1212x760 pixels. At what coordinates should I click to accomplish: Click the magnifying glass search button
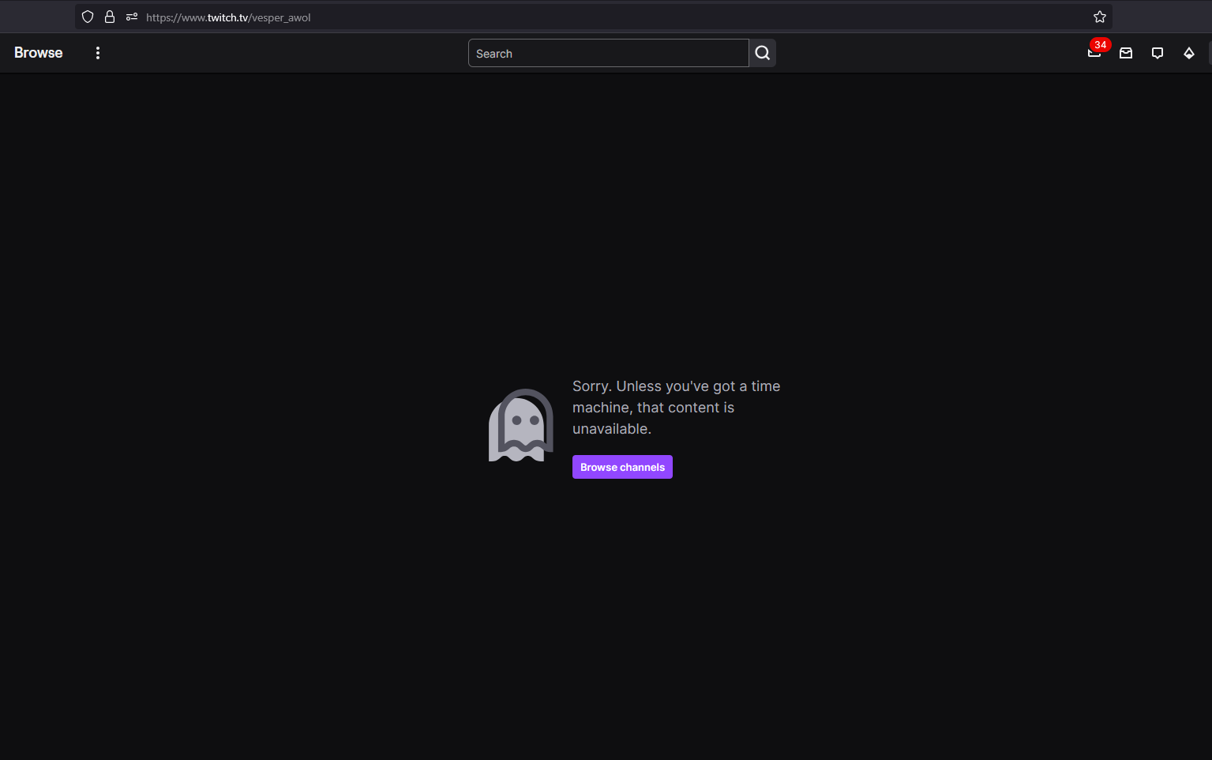762,53
